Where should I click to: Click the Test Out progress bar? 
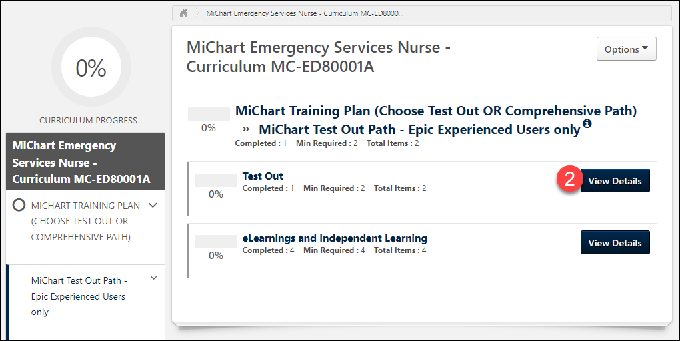click(x=216, y=180)
